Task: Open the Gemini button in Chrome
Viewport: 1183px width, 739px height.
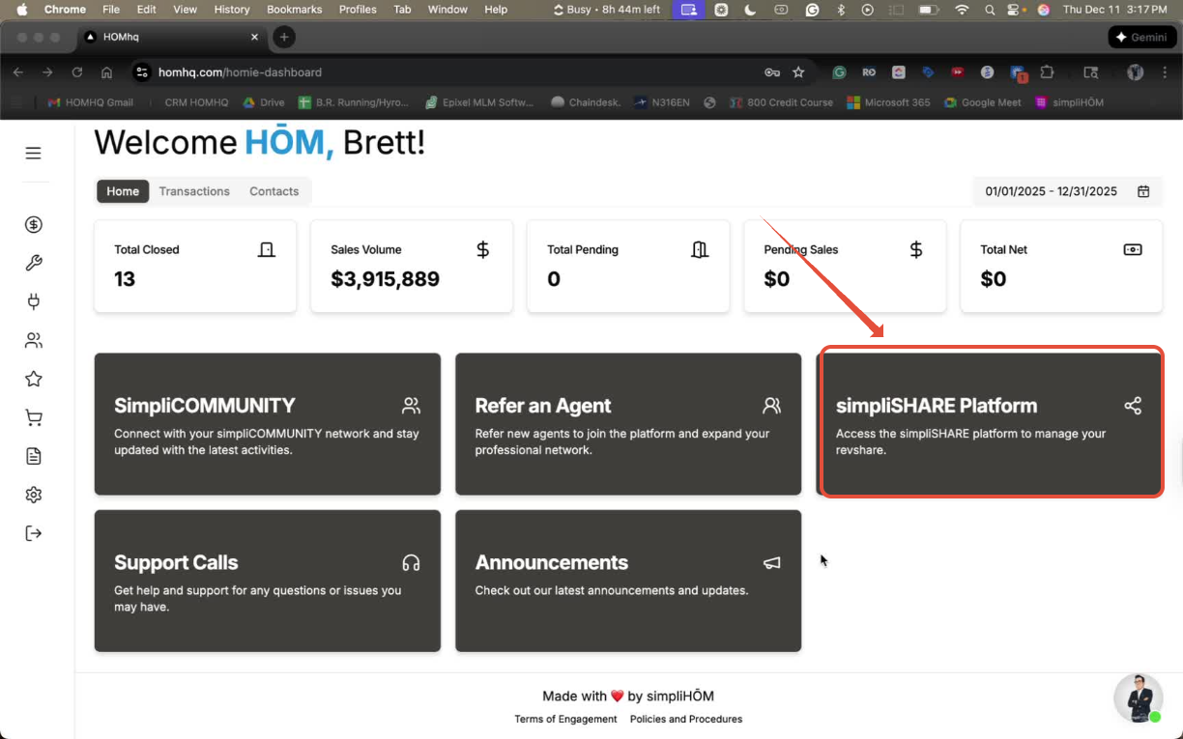Action: [1141, 37]
